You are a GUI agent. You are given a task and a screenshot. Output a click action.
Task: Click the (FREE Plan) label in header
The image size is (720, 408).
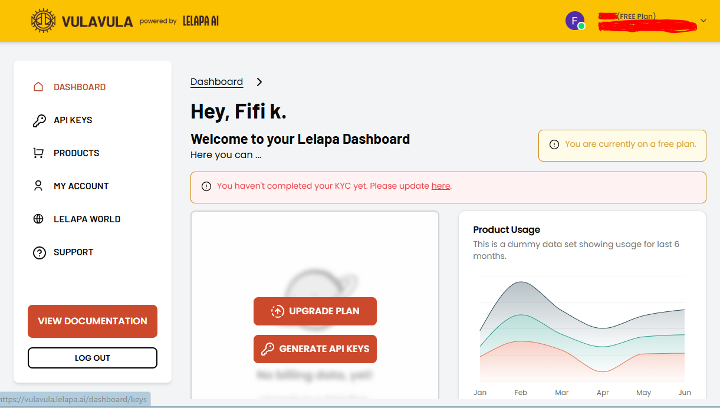pos(636,17)
